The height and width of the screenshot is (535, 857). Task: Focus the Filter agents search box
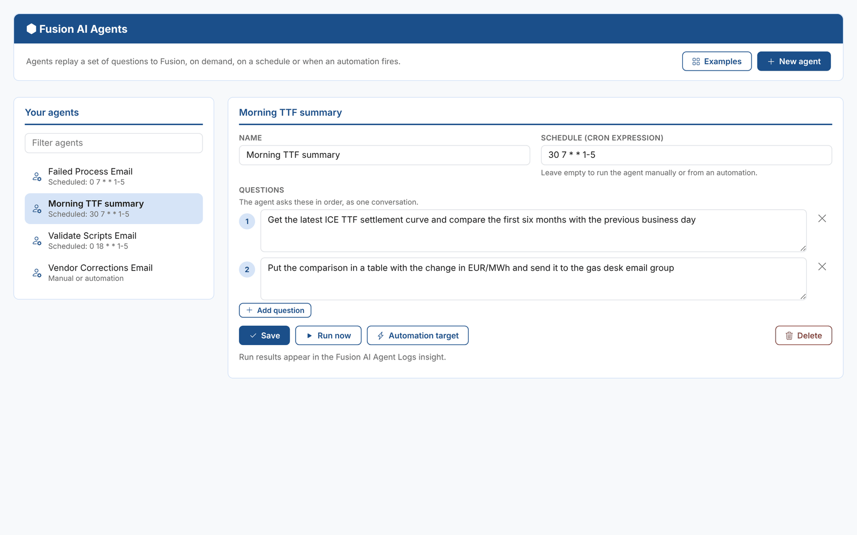[x=114, y=143]
